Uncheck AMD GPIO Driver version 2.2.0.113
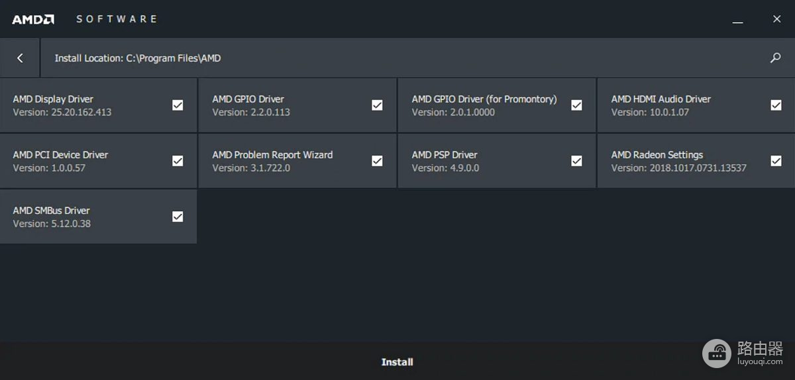795x380 pixels. [377, 105]
